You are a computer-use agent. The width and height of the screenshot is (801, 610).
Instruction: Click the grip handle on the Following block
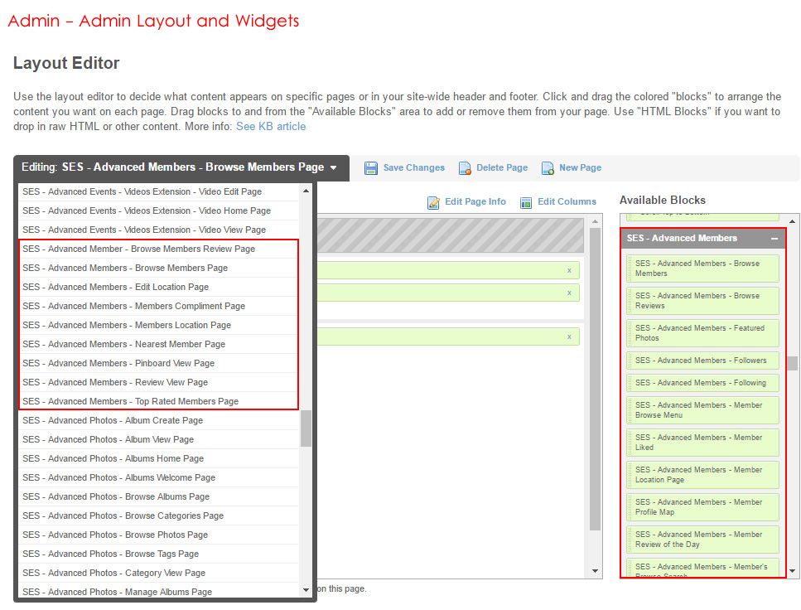[630, 383]
